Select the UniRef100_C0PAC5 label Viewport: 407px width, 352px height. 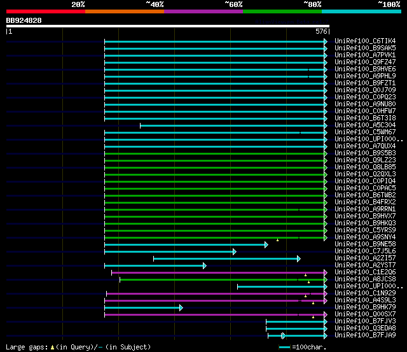point(365,188)
